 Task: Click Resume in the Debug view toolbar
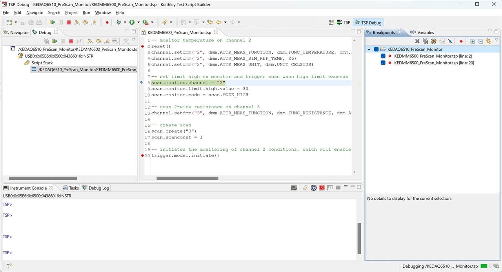tap(55, 41)
